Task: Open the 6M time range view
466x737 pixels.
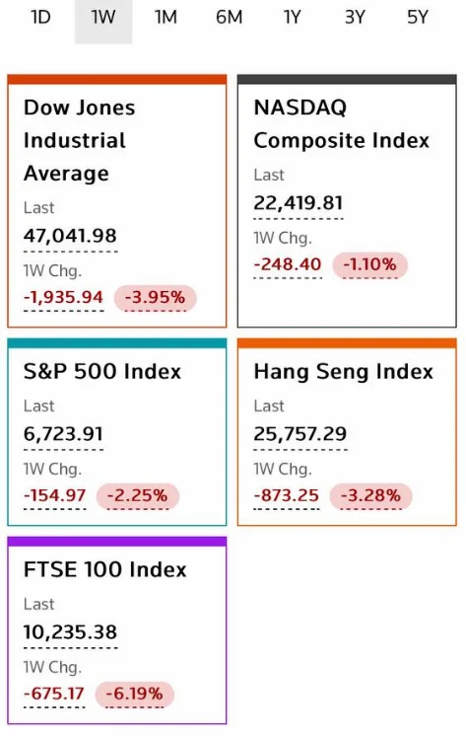Action: coord(229,18)
